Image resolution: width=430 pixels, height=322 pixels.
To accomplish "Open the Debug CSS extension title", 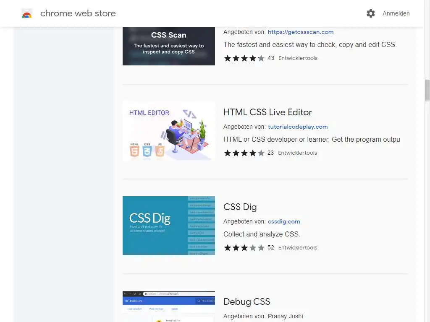I will point(246,302).
